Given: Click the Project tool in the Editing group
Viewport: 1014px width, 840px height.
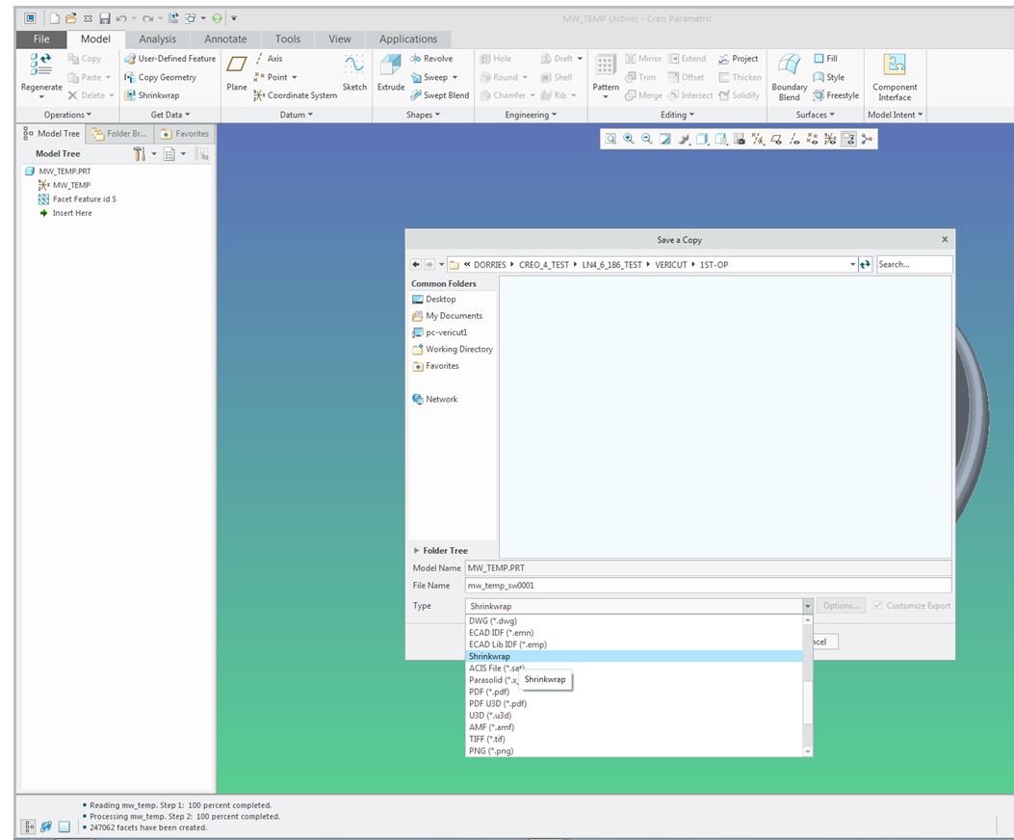Looking at the screenshot, I should tap(738, 58).
